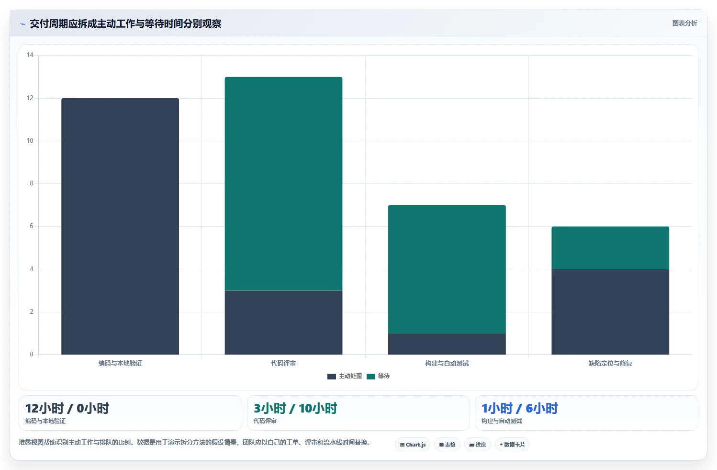The width and height of the screenshot is (717, 470).
Task: Click the y-axis value 8
Action: (x=32, y=183)
